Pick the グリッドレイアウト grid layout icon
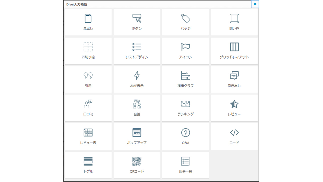The width and height of the screenshot is (323, 182). [x=234, y=47]
